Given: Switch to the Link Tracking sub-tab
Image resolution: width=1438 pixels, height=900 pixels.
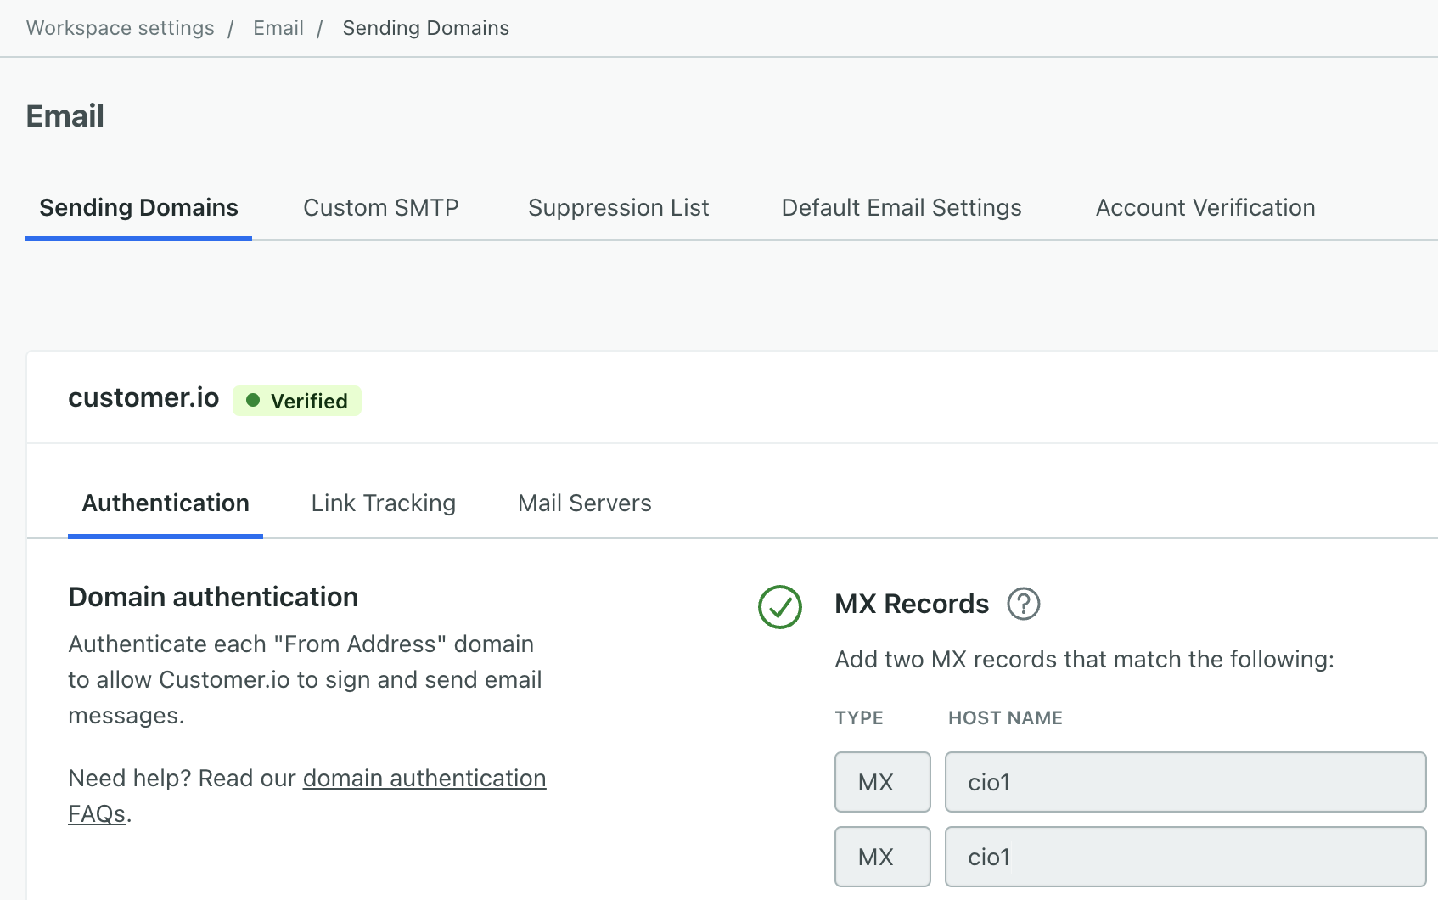Looking at the screenshot, I should click(383, 503).
